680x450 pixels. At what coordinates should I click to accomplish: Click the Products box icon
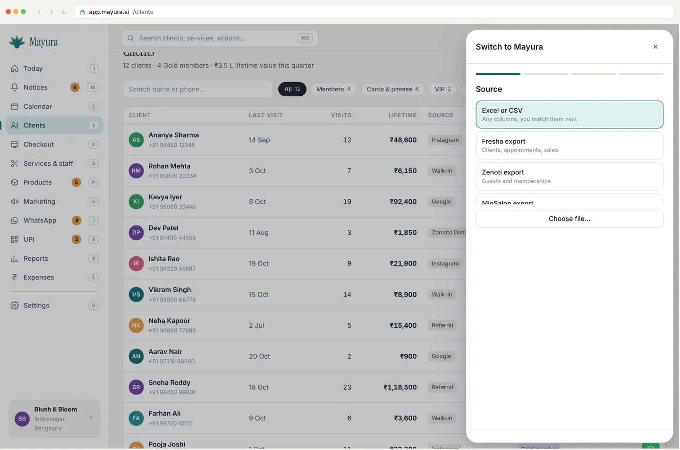(x=15, y=182)
